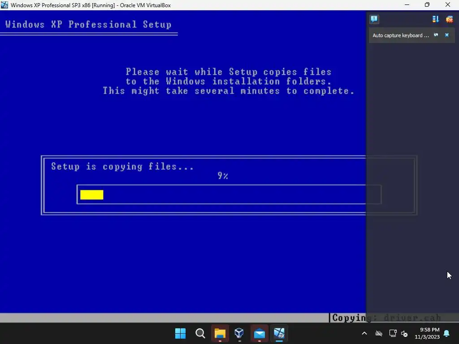Click 'Setup is copying files...' text
The width and height of the screenshot is (459, 344).
(122, 167)
